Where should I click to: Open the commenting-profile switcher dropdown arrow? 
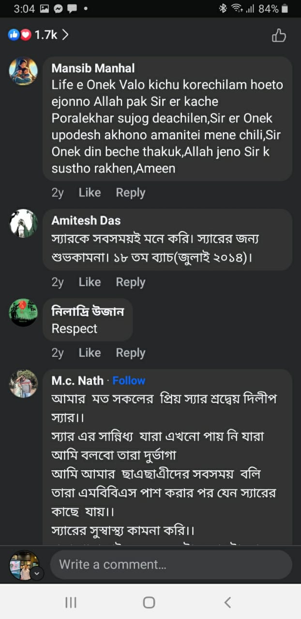pyautogui.click(x=37, y=574)
